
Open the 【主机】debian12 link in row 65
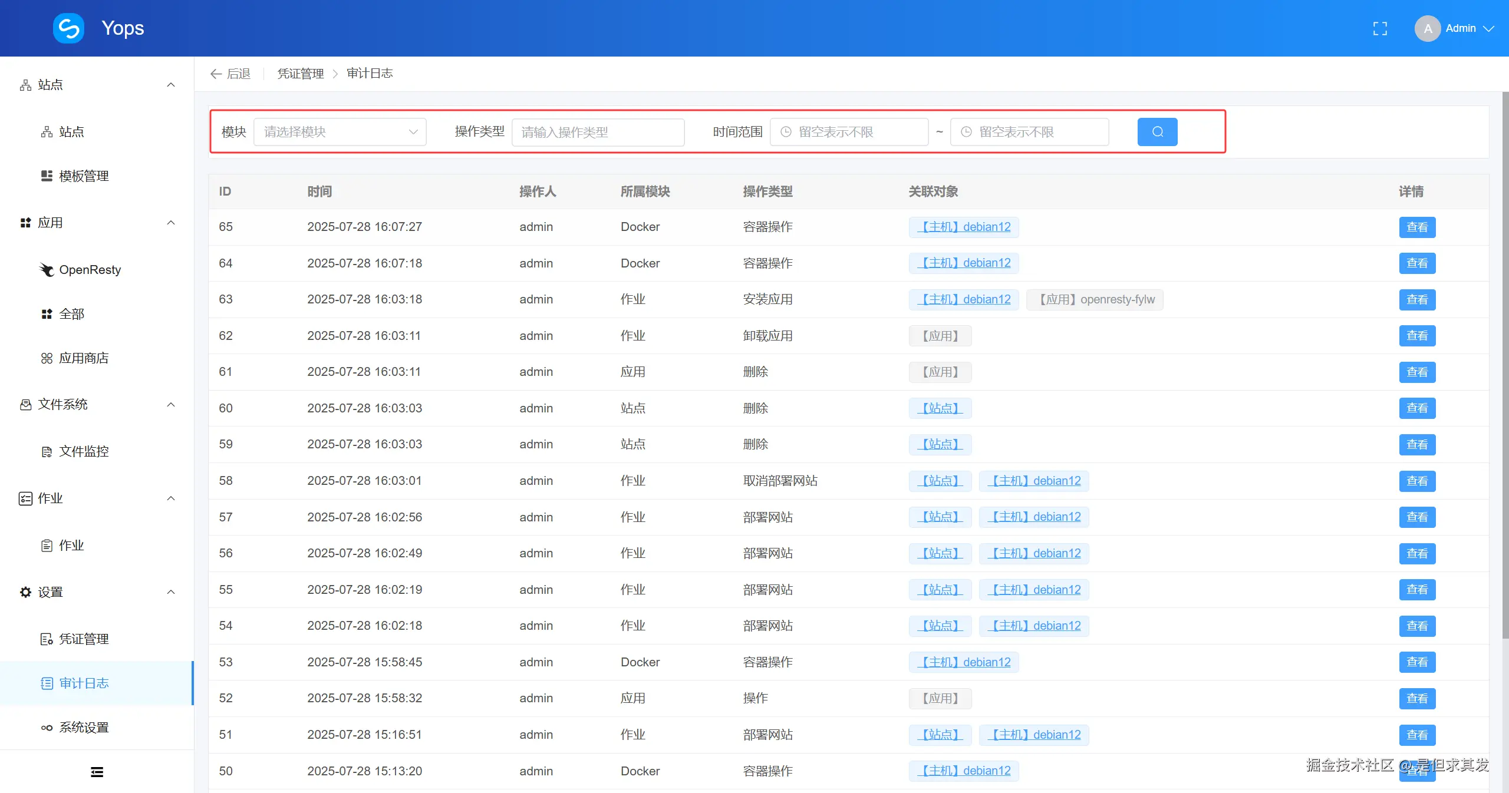(963, 227)
